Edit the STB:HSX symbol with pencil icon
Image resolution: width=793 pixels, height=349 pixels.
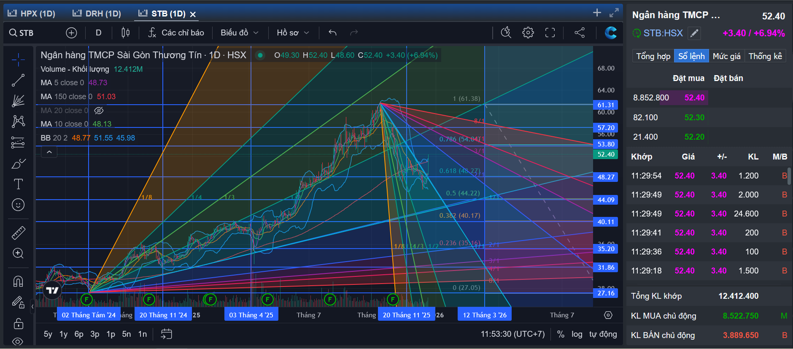[694, 33]
